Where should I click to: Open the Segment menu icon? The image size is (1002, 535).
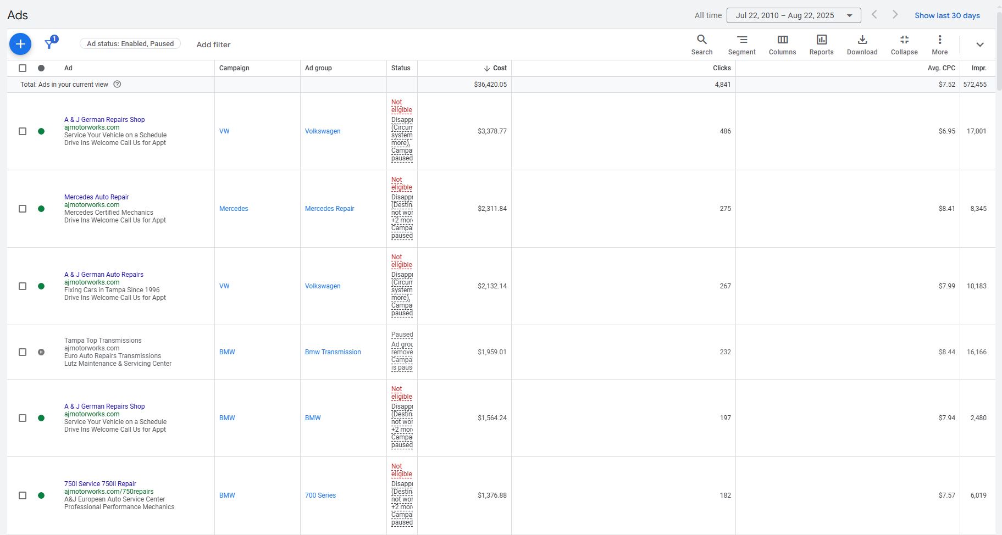tap(742, 44)
